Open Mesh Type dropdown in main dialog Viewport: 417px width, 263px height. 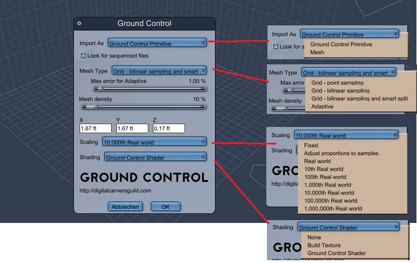tap(159, 71)
